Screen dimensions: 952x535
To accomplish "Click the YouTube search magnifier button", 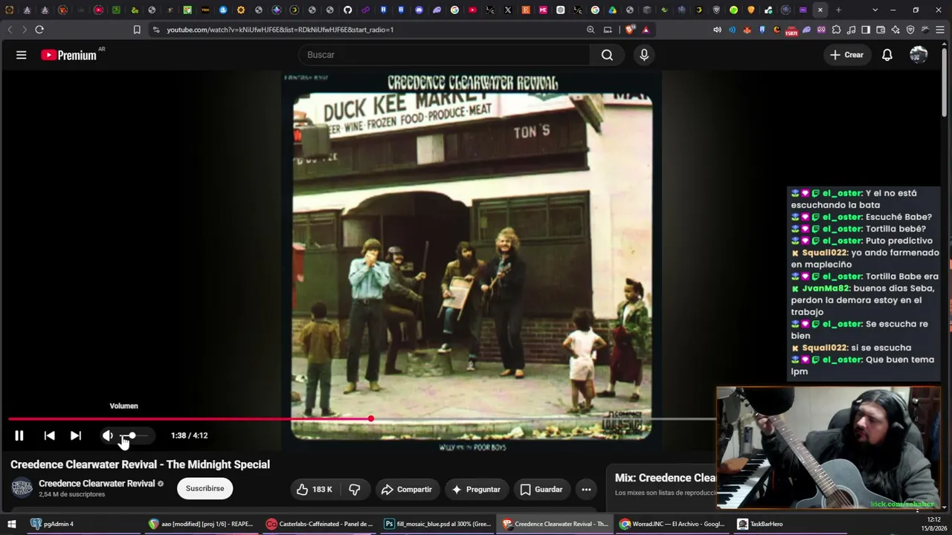I will (607, 55).
